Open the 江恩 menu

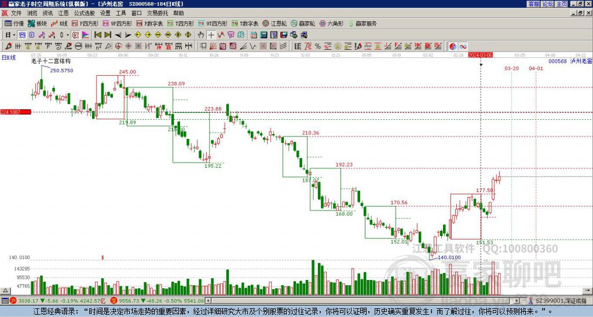pyautogui.click(x=63, y=13)
